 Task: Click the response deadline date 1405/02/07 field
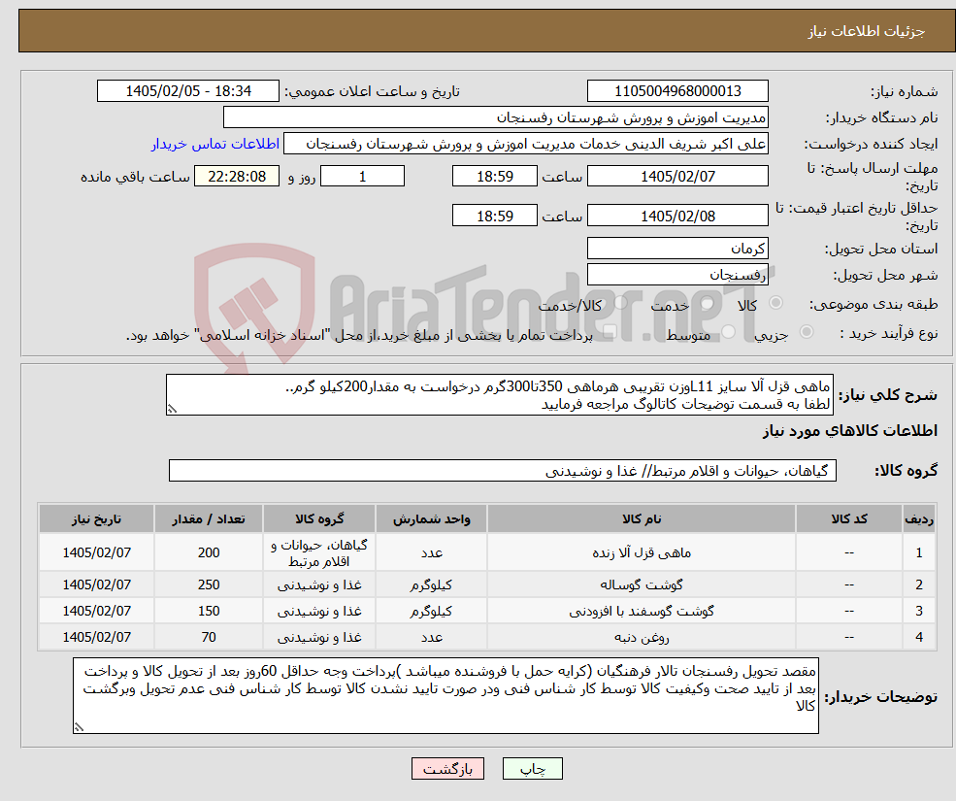point(677,177)
